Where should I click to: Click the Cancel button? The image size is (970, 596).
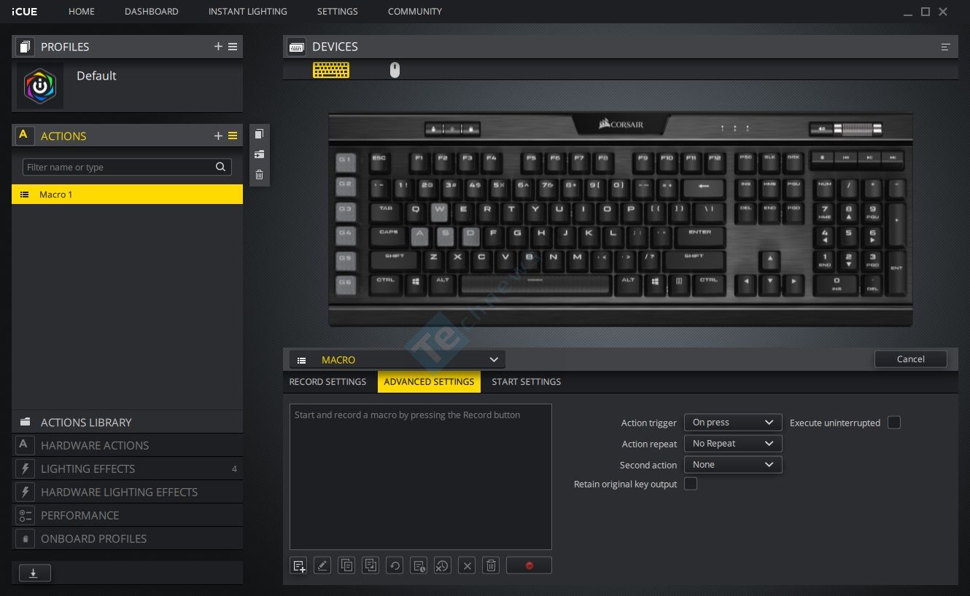click(911, 359)
